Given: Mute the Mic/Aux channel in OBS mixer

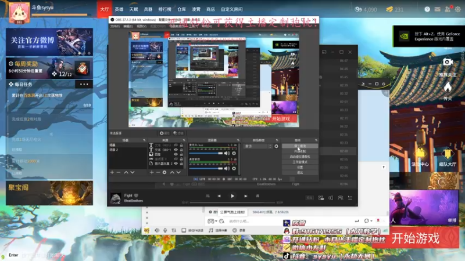Looking at the screenshot, I should tap(227, 153).
